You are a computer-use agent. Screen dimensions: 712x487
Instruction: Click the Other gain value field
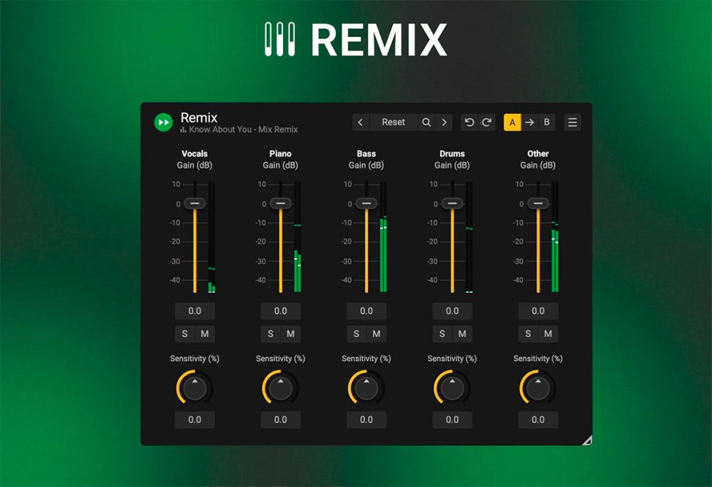point(538,311)
